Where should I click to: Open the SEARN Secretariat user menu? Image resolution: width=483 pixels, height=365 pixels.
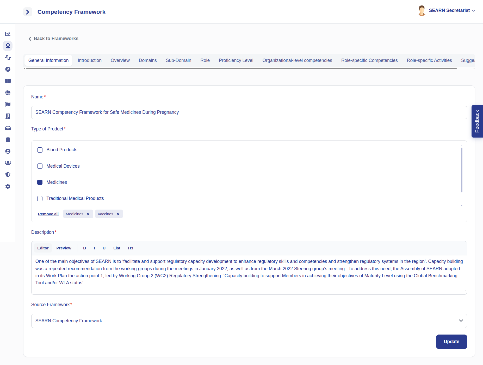[452, 10]
